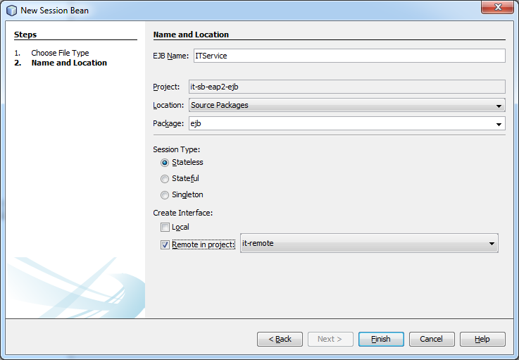Click the Choose File Type step
The height and width of the screenshot is (360, 519).
(60, 53)
